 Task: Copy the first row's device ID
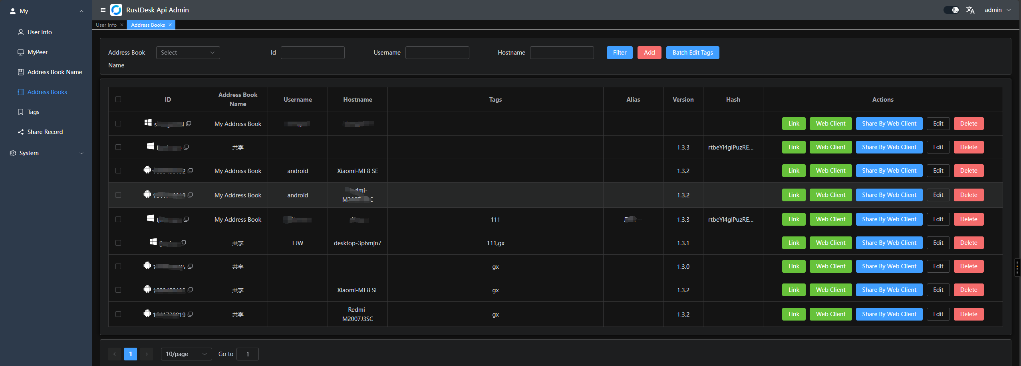189,124
